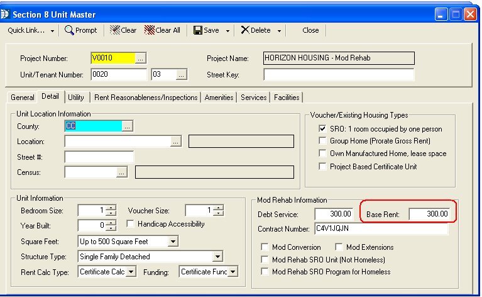Image resolution: width=482 pixels, height=297 pixels.
Task: Click the County field
Action: click(94, 126)
